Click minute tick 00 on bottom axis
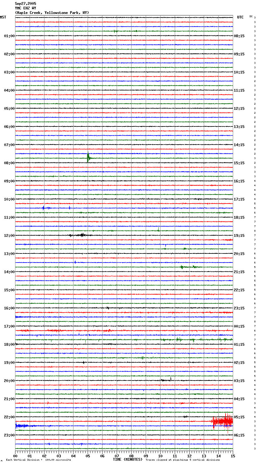The height and width of the screenshot is (464, 257). pos(15,456)
